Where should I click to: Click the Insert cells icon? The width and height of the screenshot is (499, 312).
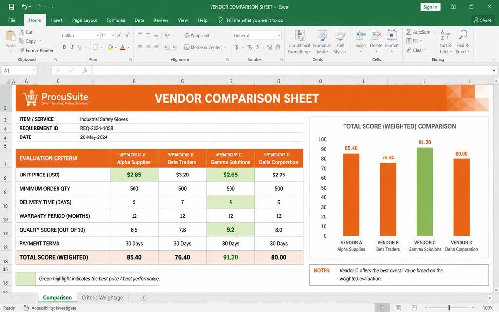[x=361, y=36]
